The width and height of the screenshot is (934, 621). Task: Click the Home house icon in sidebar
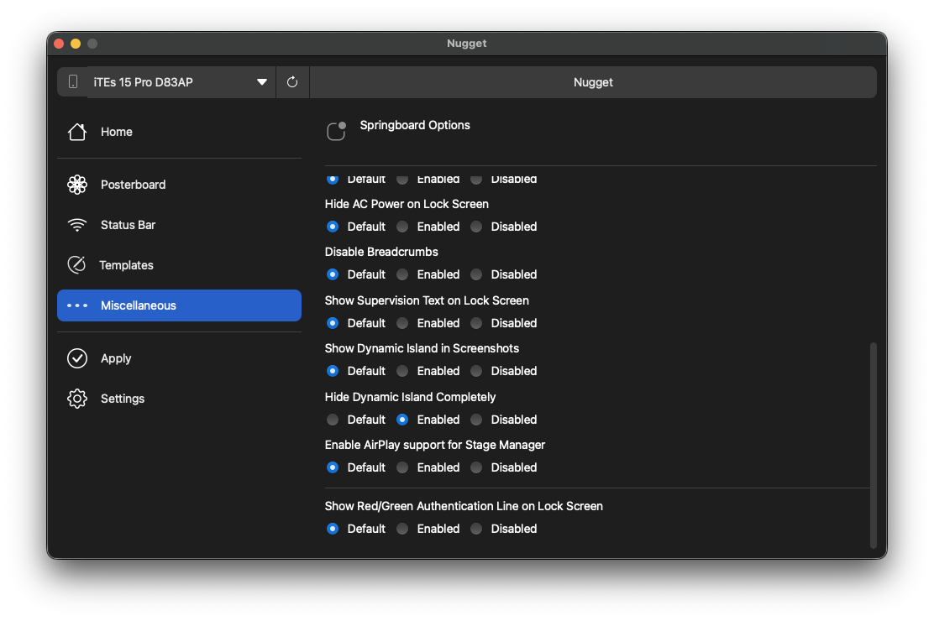(x=77, y=132)
